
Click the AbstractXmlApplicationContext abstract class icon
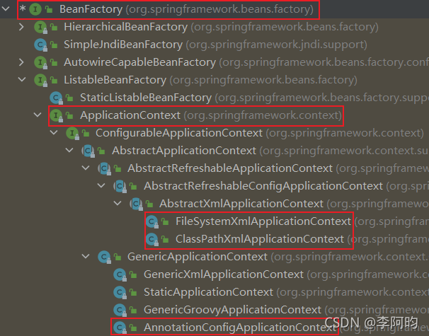pos(136,204)
